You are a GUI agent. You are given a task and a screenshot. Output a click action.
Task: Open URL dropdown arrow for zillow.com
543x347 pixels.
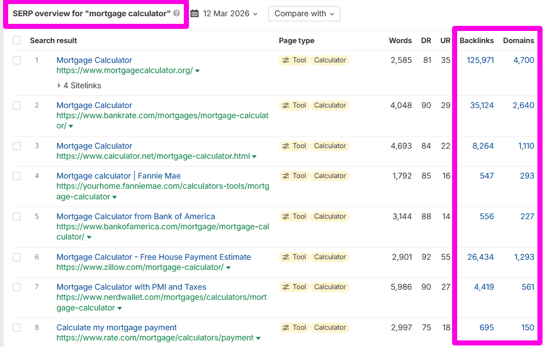click(228, 268)
